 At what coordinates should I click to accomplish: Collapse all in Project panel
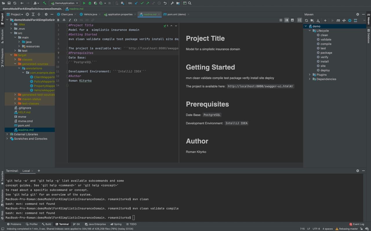[39, 14]
